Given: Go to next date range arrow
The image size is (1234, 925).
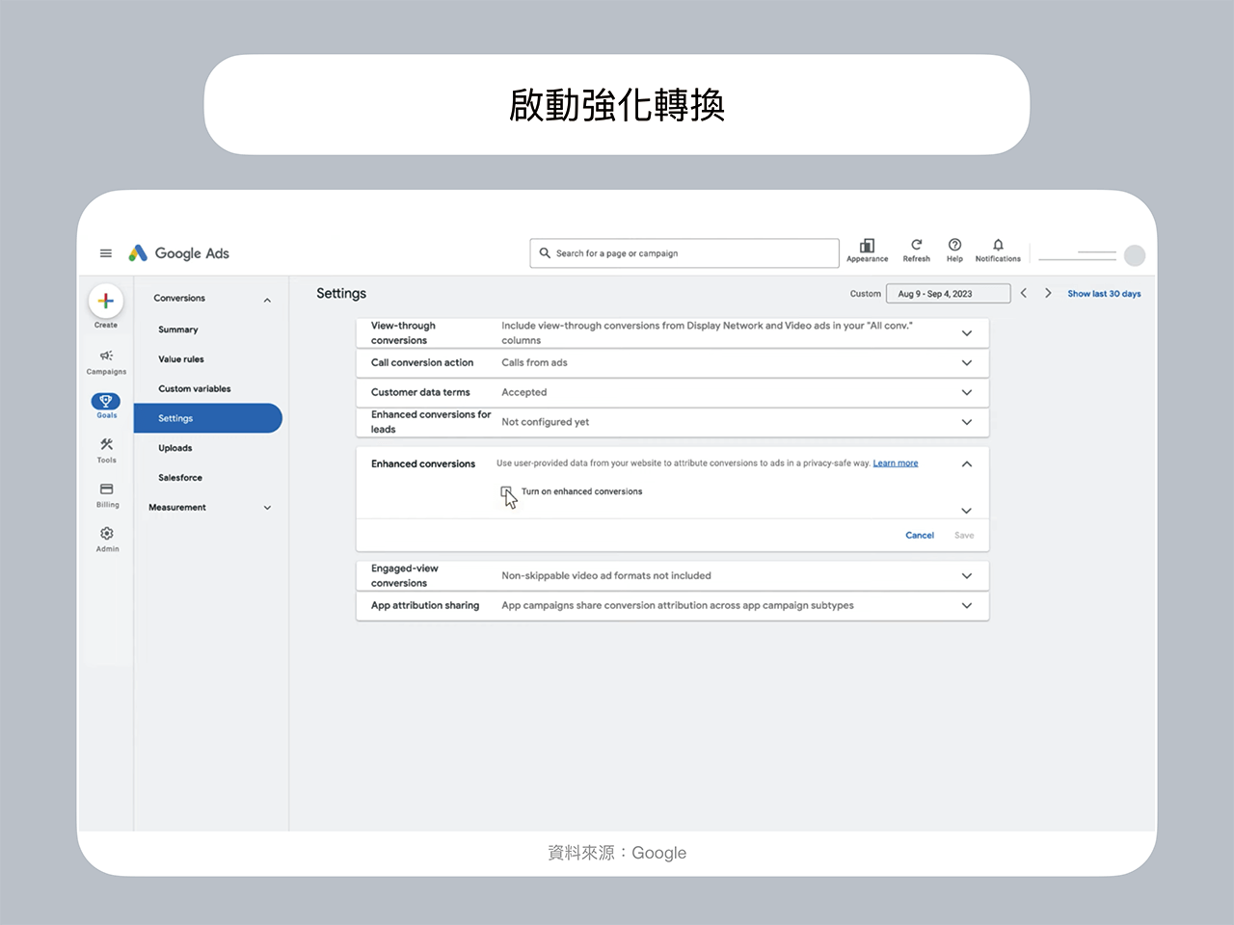Looking at the screenshot, I should pos(1048,293).
